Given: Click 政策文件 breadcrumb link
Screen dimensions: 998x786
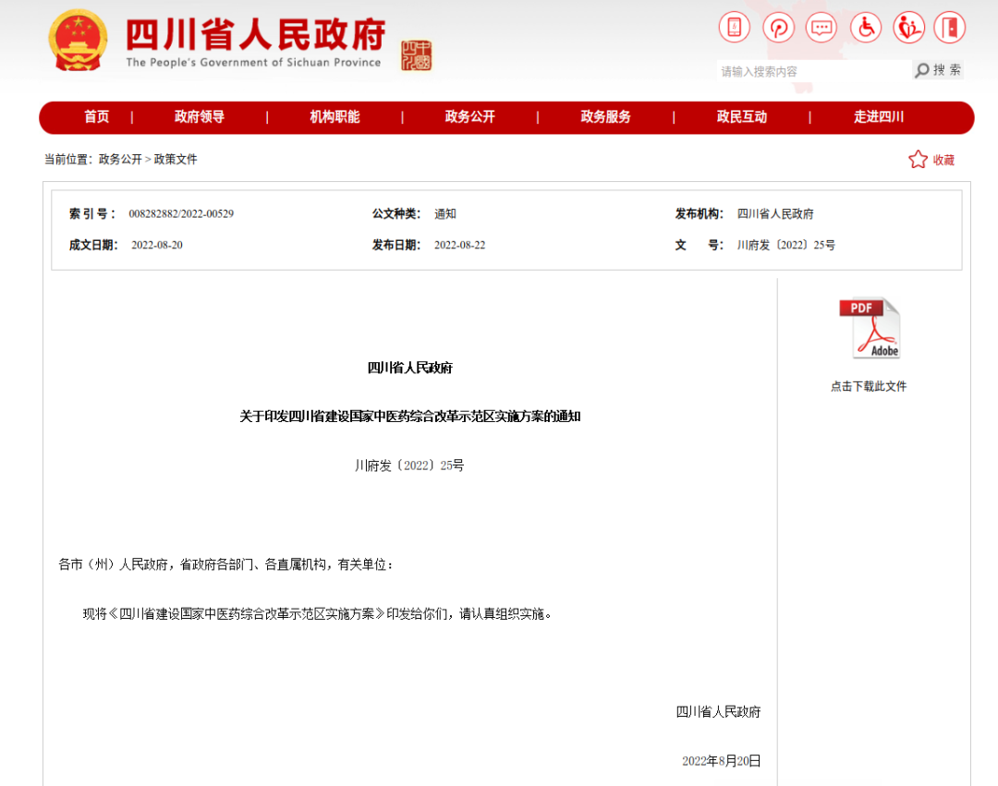Looking at the screenshot, I should [x=176, y=160].
